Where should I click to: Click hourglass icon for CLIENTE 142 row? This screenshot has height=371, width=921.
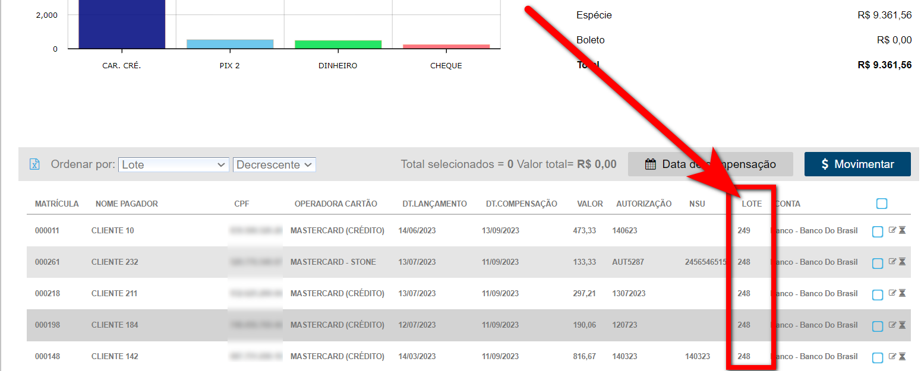902,356
